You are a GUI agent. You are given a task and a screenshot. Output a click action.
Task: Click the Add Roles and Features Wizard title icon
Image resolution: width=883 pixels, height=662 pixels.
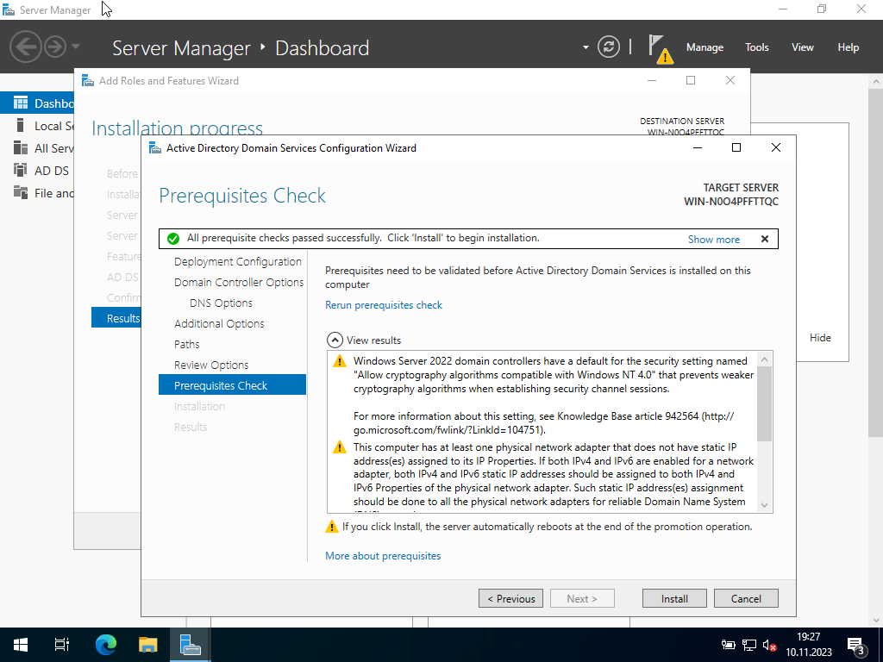[x=88, y=80]
